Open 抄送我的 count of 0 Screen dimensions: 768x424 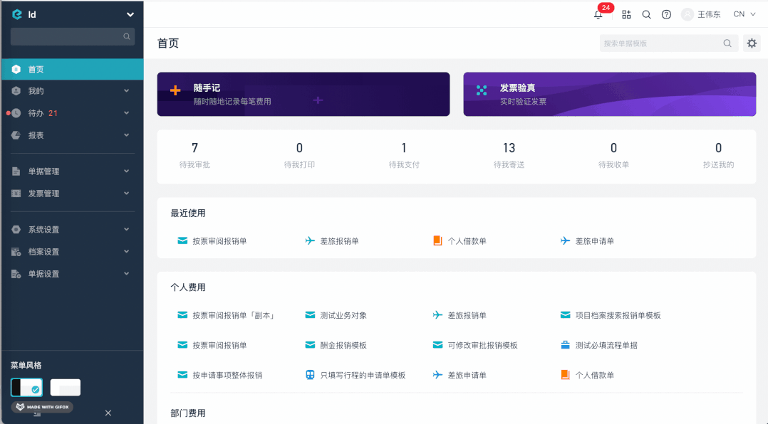[719, 155]
